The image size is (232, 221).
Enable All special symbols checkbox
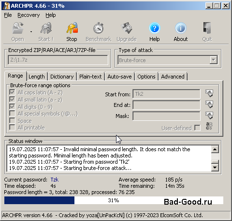(12, 114)
